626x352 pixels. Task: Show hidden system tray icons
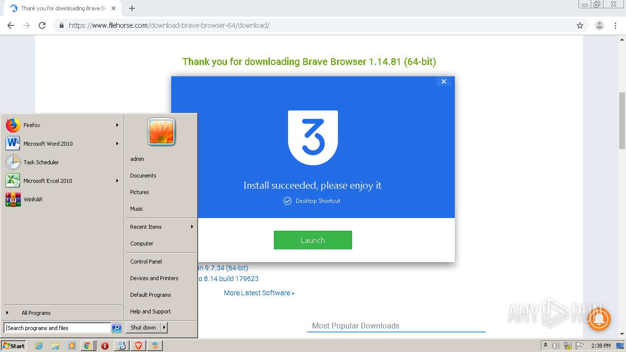[545, 345]
